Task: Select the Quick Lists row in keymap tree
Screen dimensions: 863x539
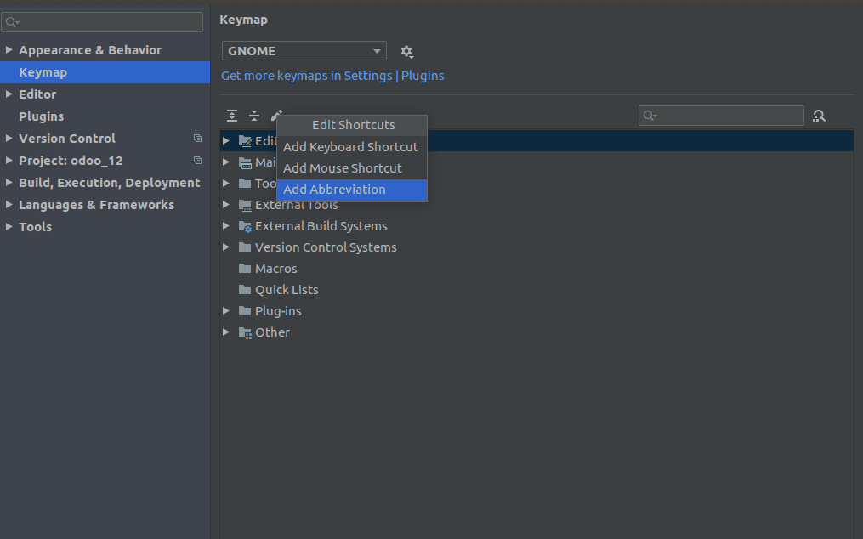Action: 537,290
